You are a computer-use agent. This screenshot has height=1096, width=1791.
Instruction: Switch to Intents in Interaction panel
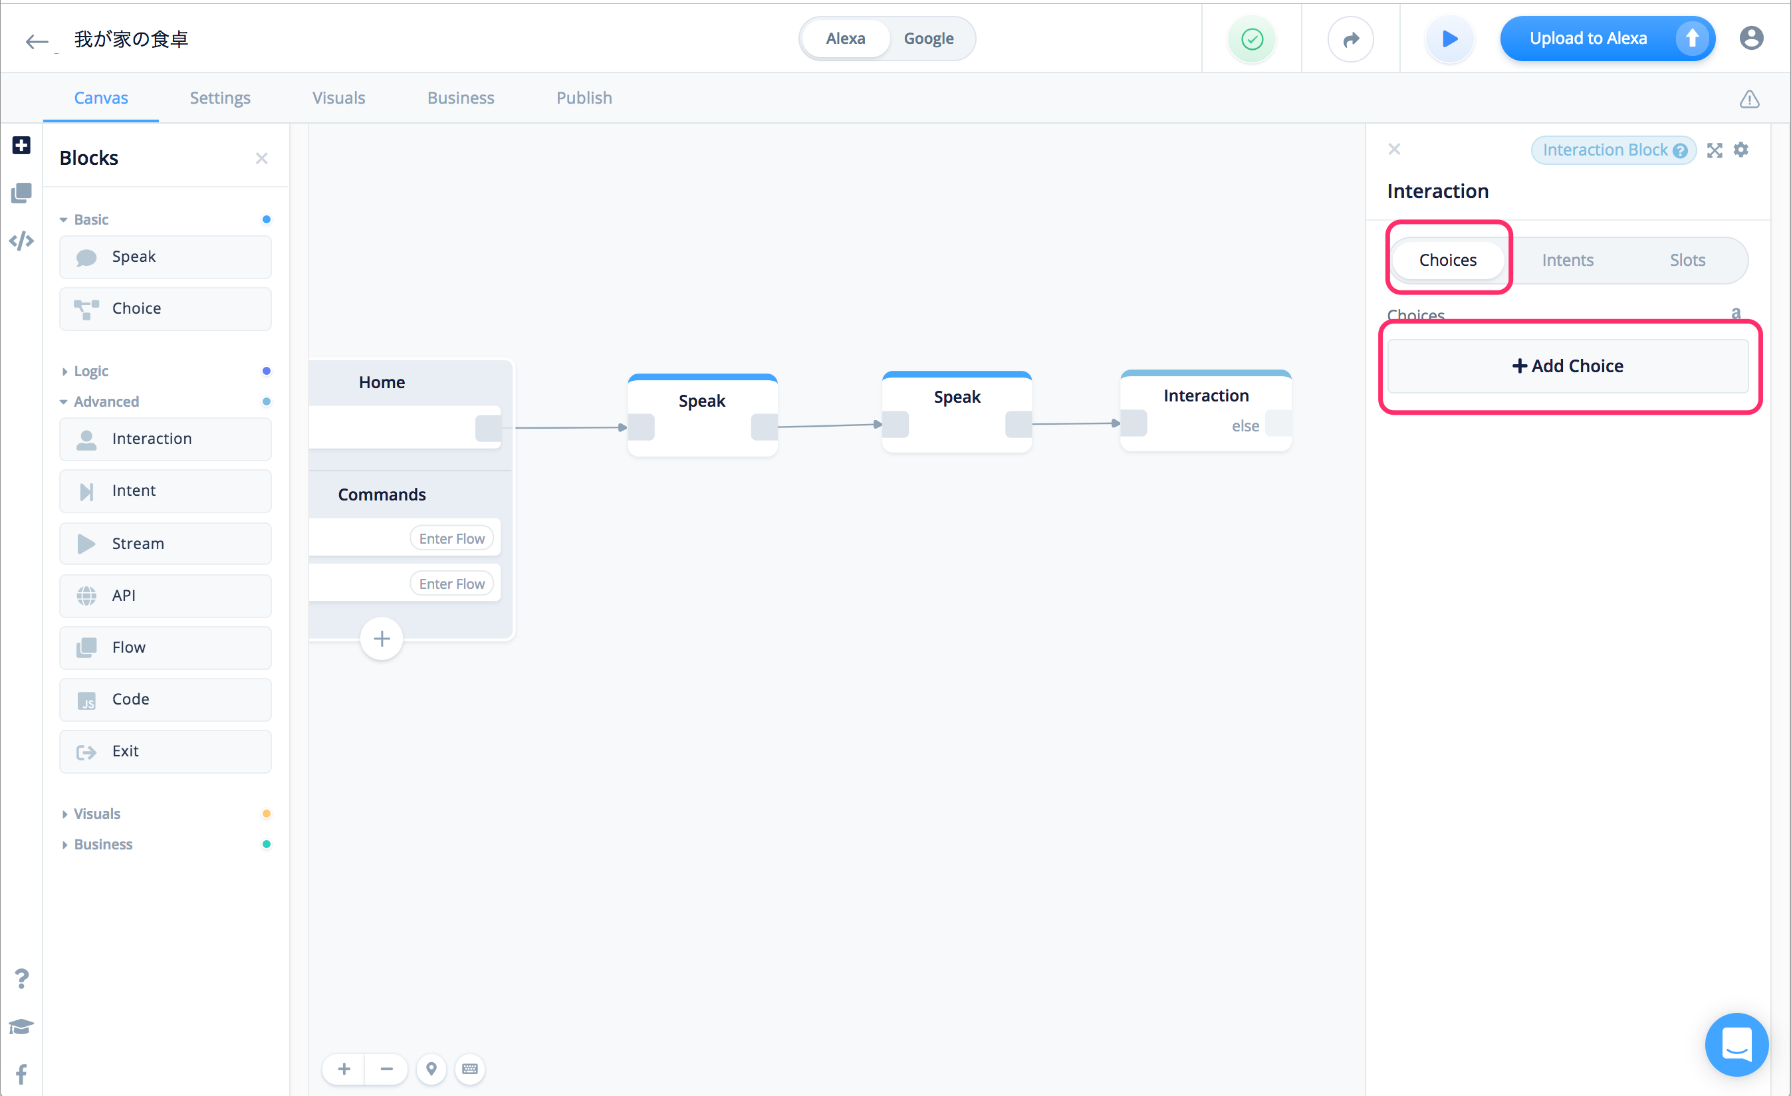click(x=1567, y=260)
